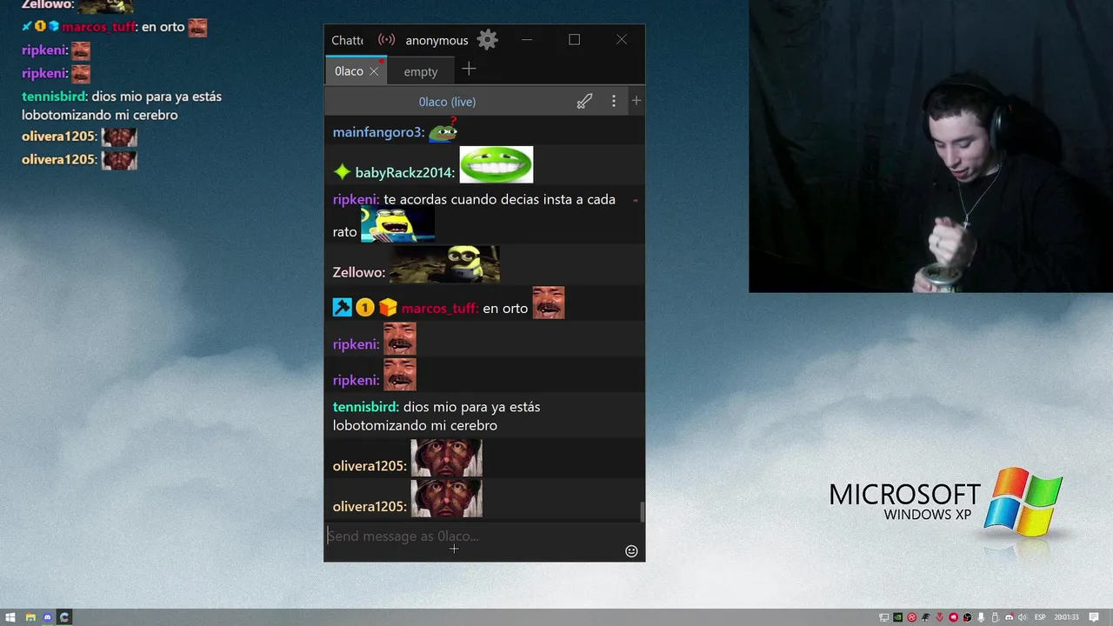Switch to the empty tab
This screenshot has height=626, width=1113.
click(x=421, y=71)
